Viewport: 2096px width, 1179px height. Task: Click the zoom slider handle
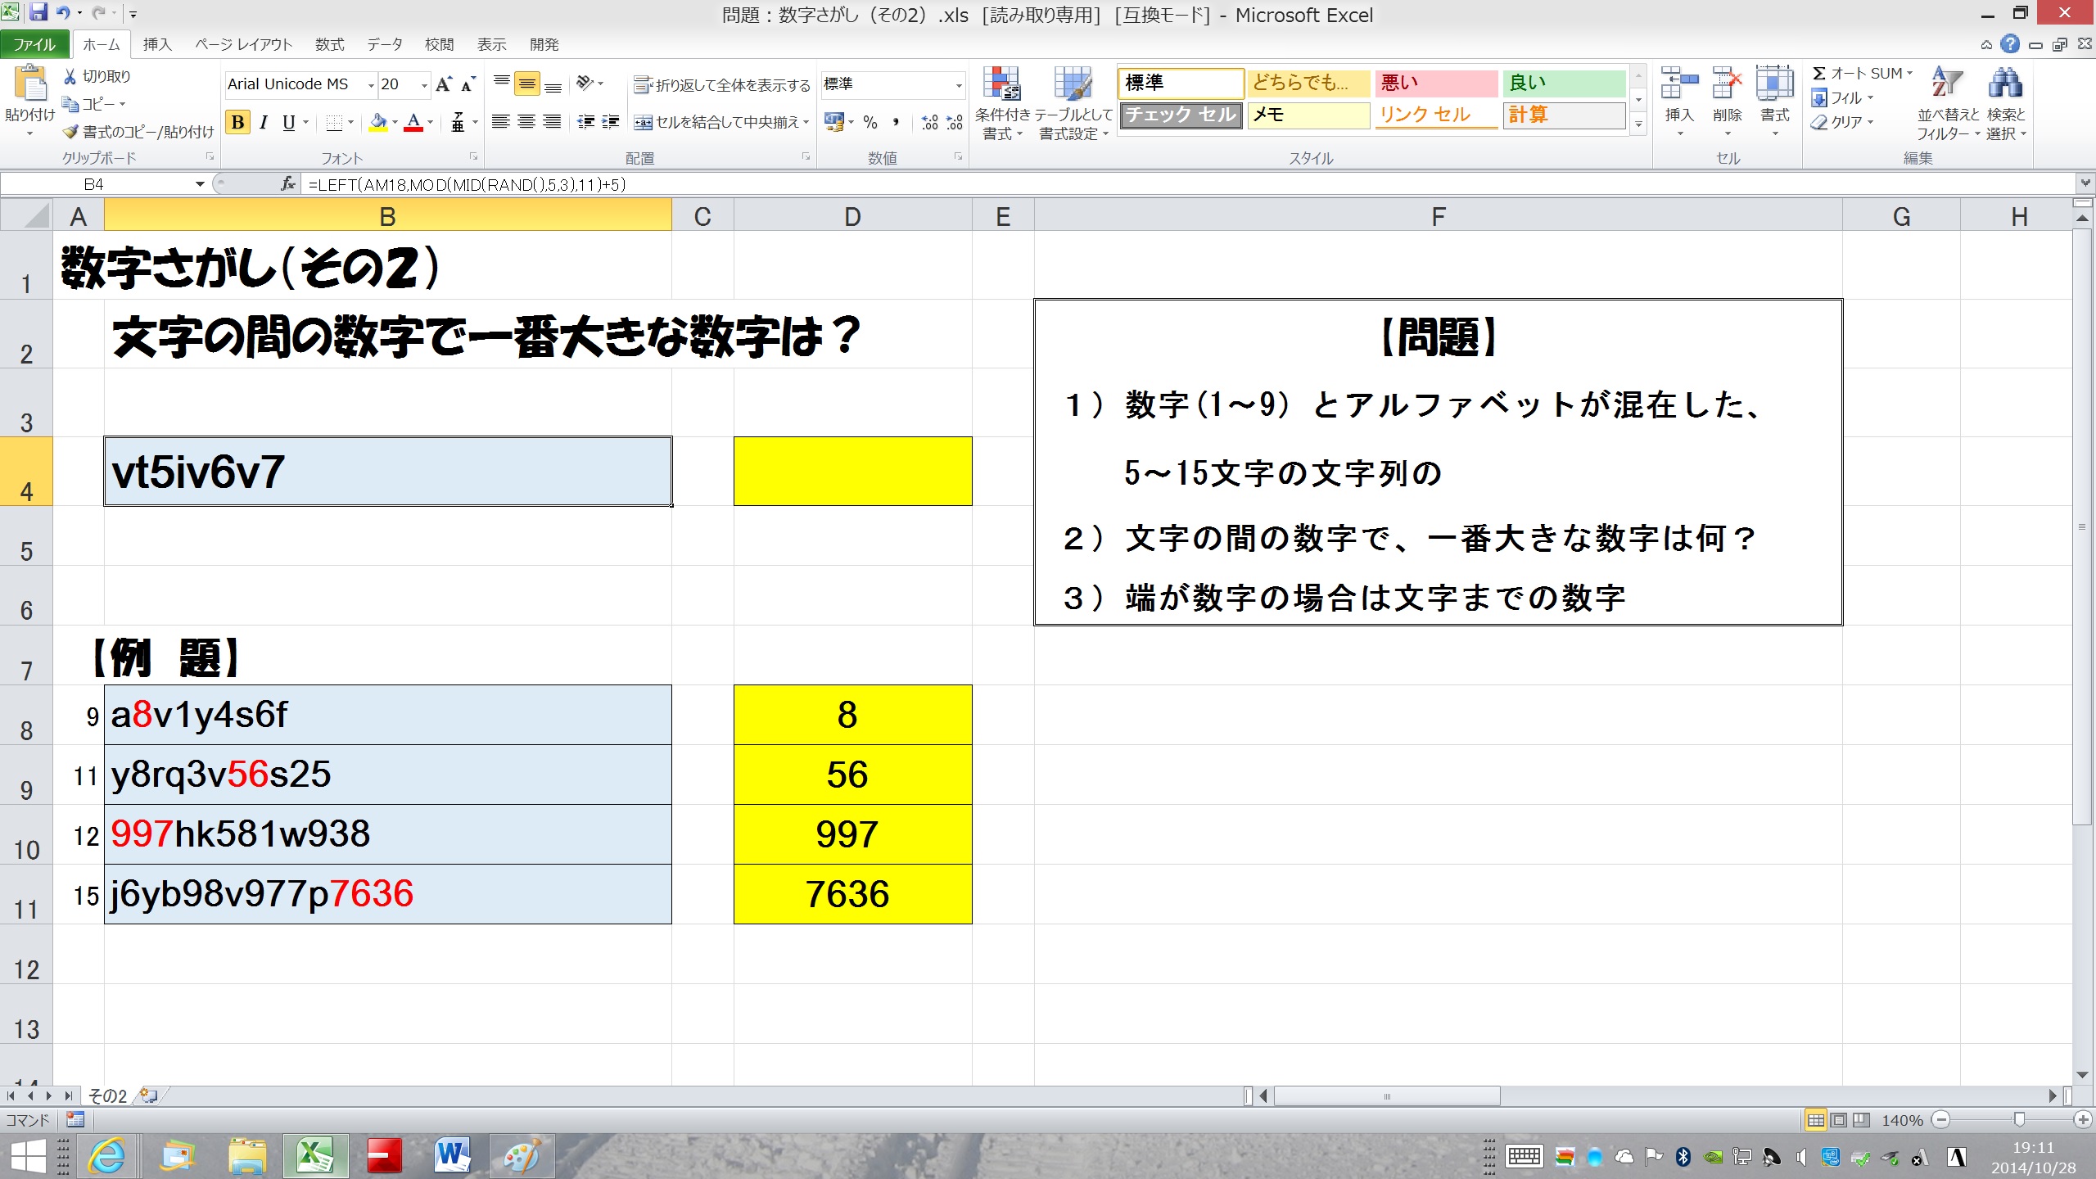(2019, 1120)
